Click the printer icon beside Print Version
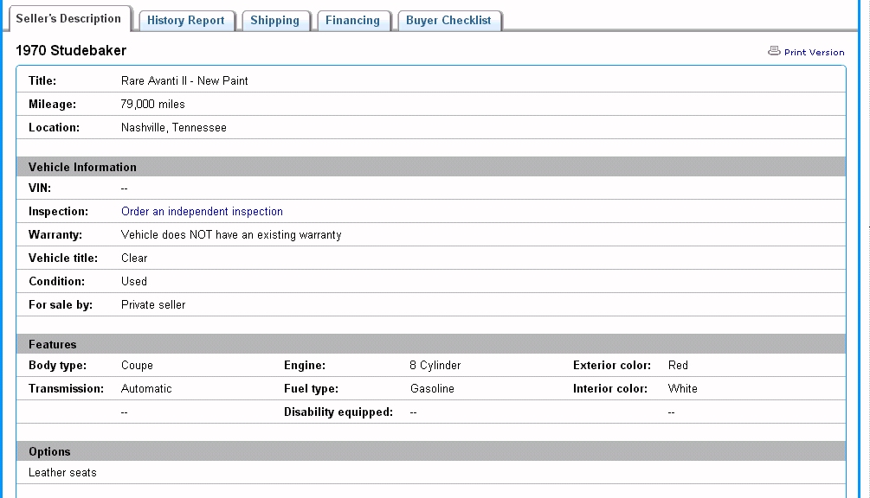 pyautogui.click(x=774, y=51)
